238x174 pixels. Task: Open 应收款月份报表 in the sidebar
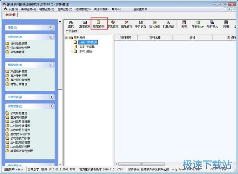[x=18, y=130]
